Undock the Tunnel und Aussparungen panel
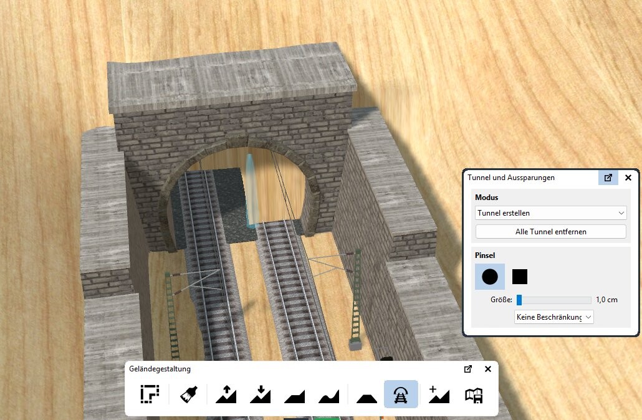Viewport: 642px width, 420px height. [608, 178]
